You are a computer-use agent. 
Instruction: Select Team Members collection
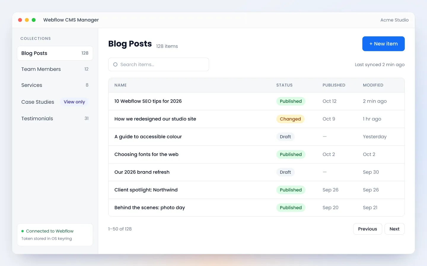[55, 69]
